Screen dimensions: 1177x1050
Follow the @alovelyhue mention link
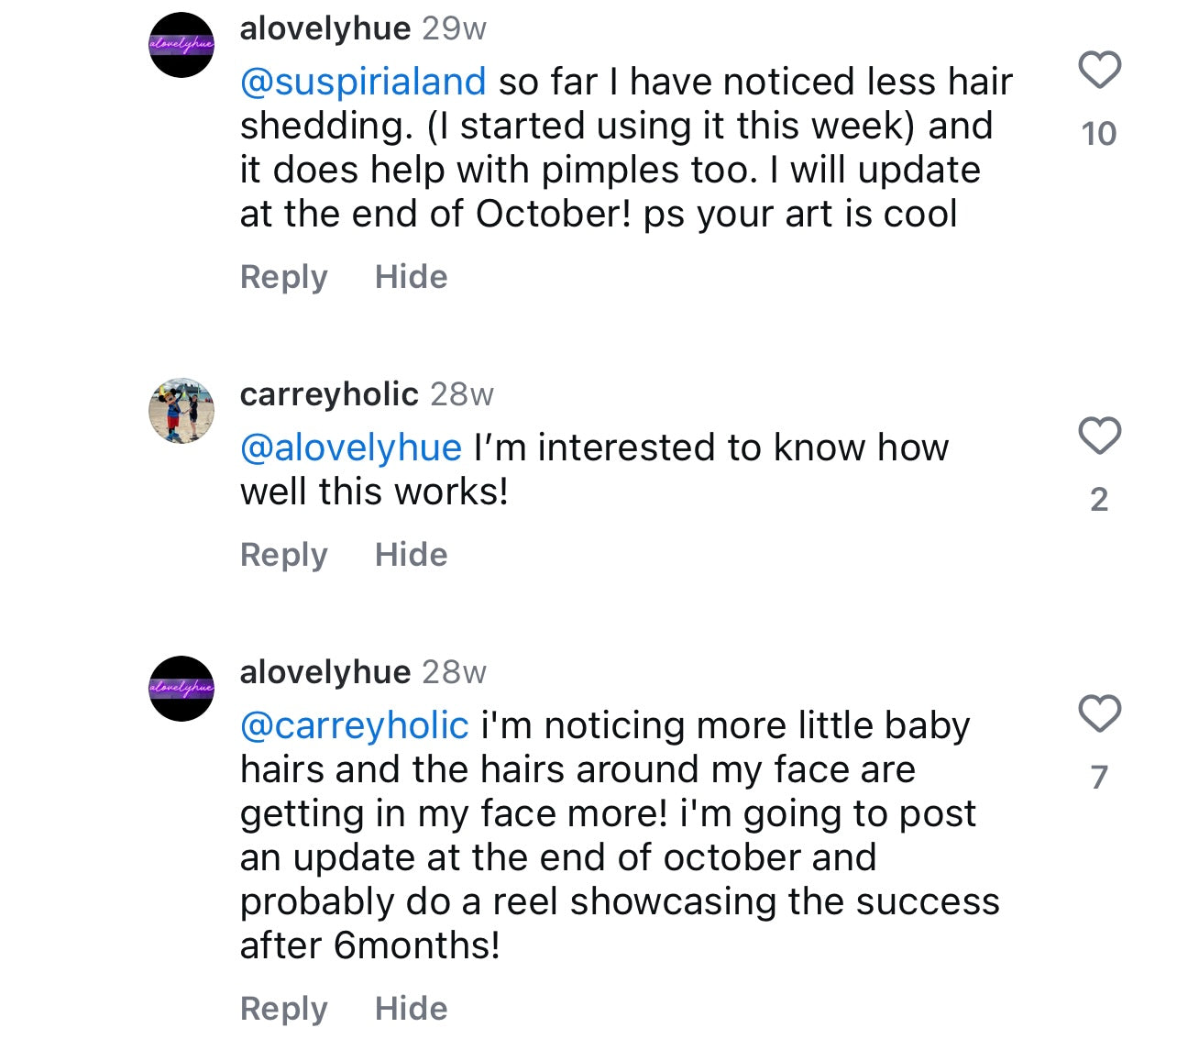coord(350,448)
